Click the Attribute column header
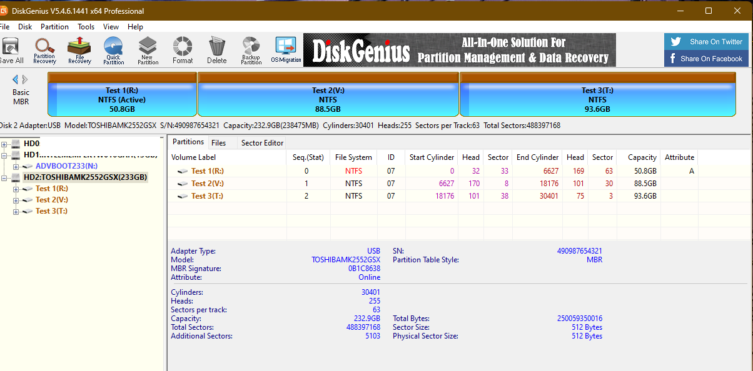753x371 pixels. point(679,157)
